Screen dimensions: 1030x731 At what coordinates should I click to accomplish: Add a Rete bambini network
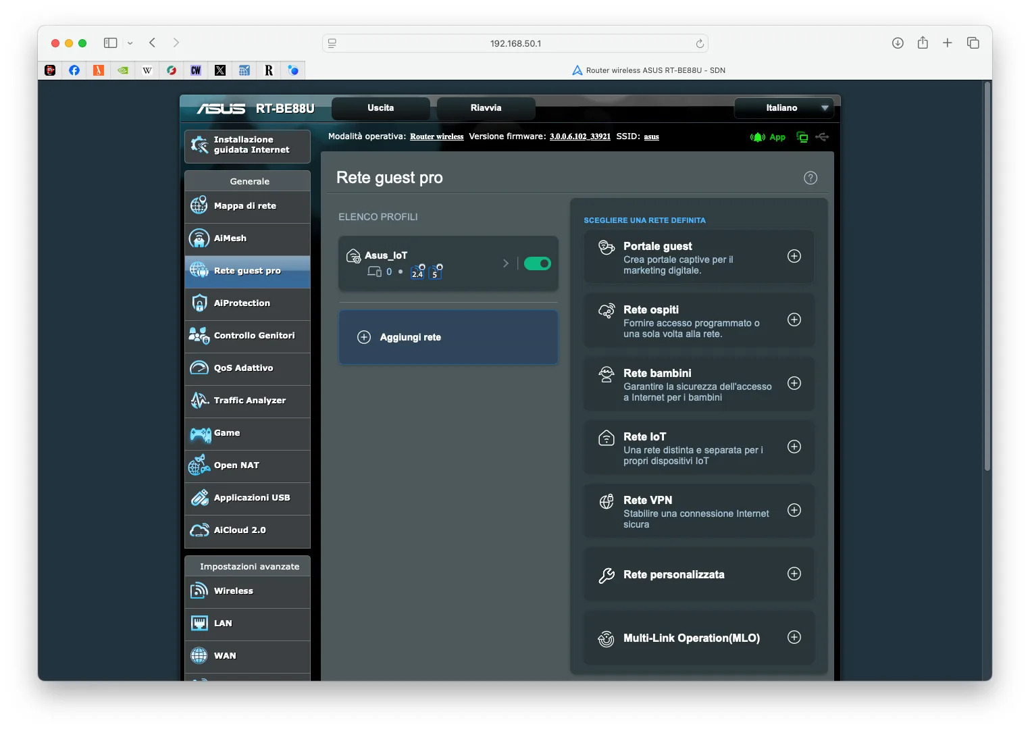coord(794,383)
